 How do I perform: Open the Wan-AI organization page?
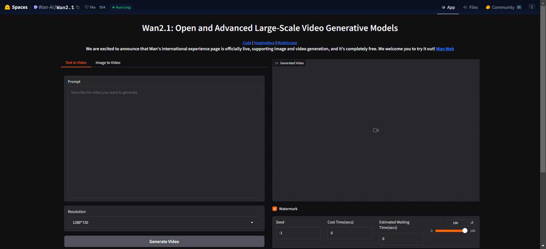pos(46,7)
